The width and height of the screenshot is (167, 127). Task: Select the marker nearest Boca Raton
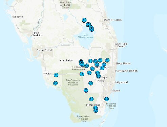point(107,60)
